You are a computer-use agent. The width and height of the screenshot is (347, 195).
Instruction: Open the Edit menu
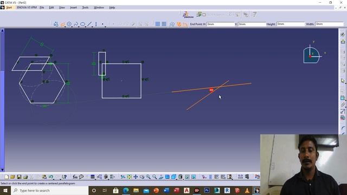[x=52, y=8]
